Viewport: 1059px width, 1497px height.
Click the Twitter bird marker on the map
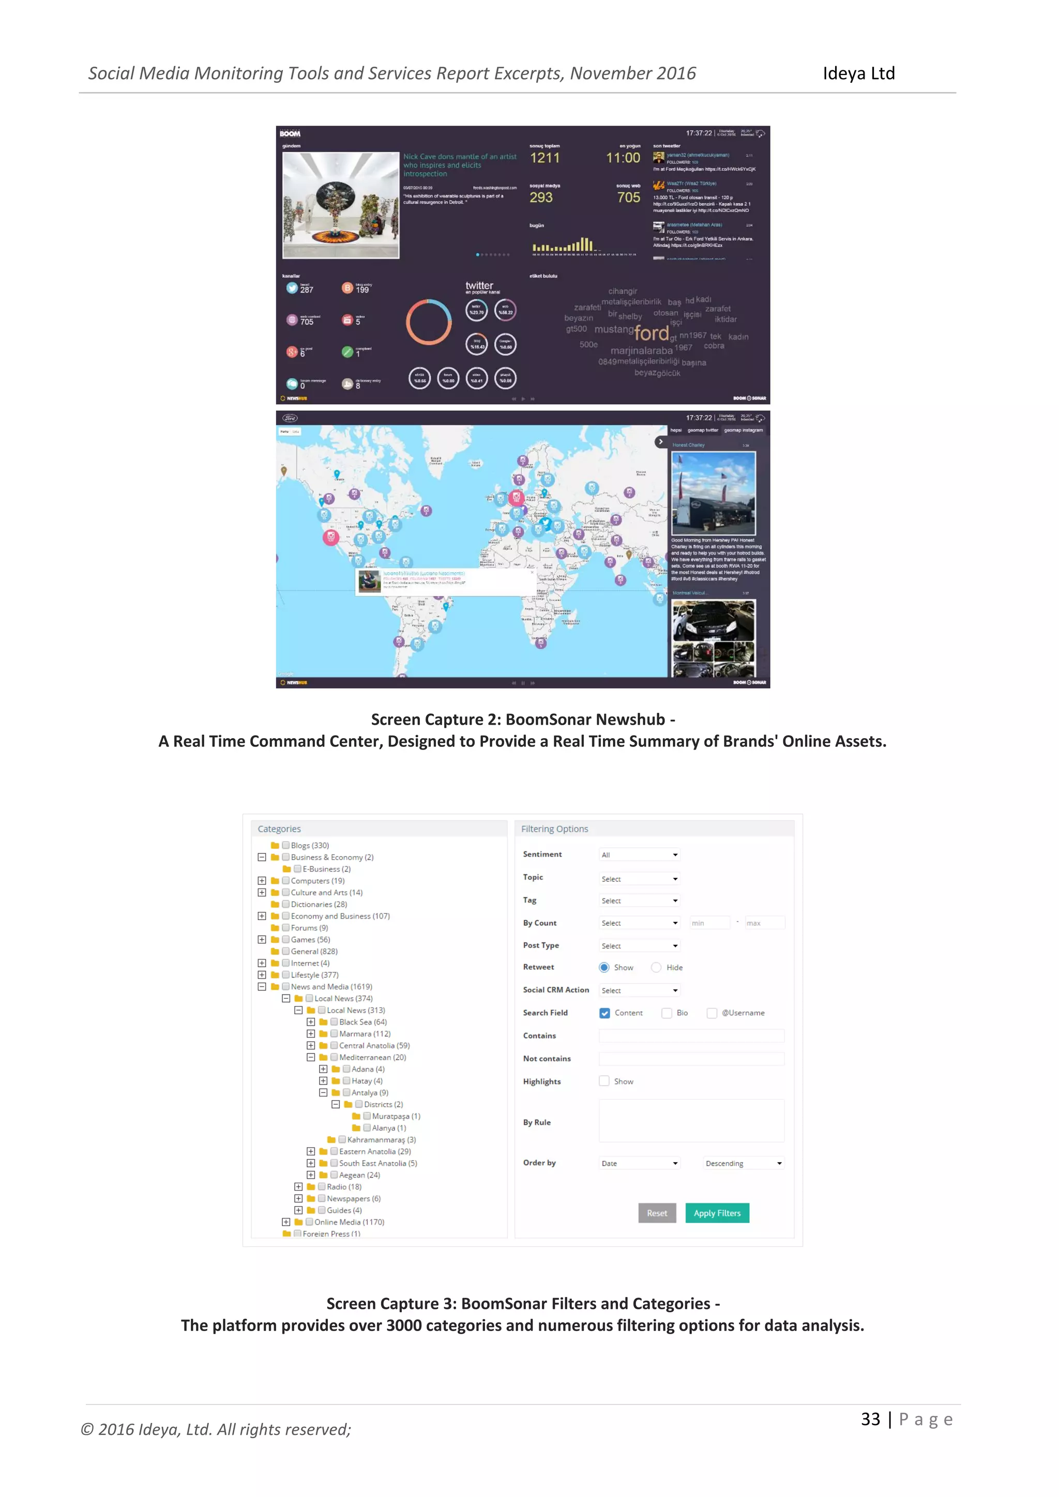coord(547,523)
